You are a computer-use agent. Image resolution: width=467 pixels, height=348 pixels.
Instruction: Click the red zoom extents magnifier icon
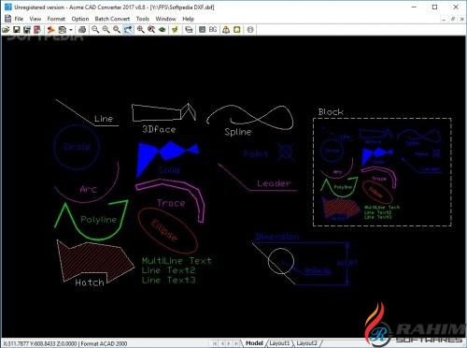141,30
